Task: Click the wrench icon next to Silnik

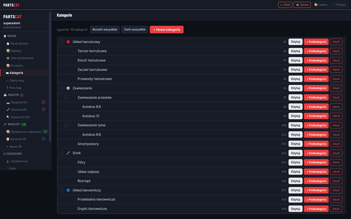Action: pos(68,153)
